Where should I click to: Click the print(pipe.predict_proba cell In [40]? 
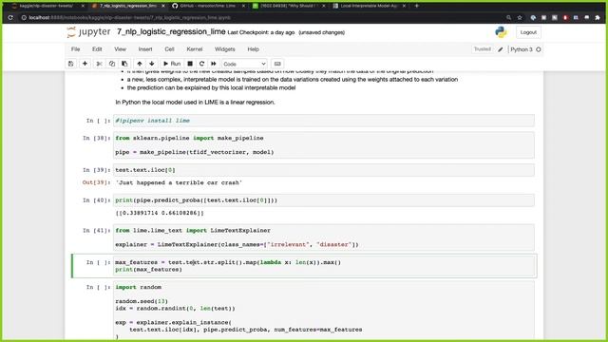click(x=324, y=200)
